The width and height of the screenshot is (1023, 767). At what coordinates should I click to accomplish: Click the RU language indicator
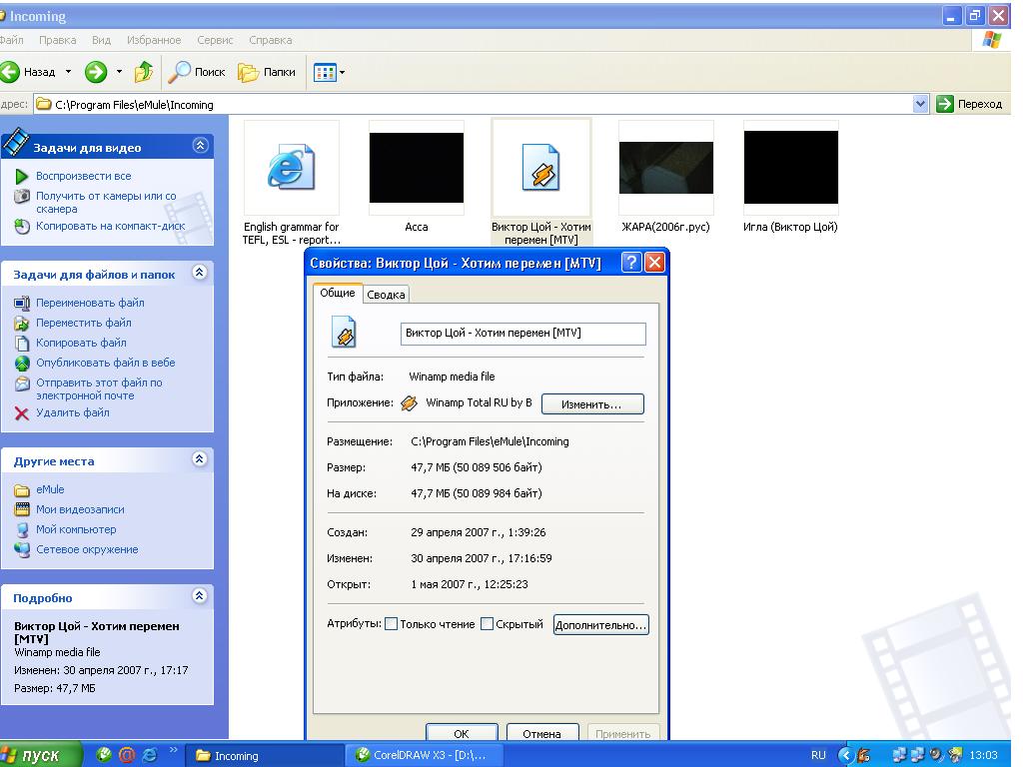pyautogui.click(x=818, y=755)
